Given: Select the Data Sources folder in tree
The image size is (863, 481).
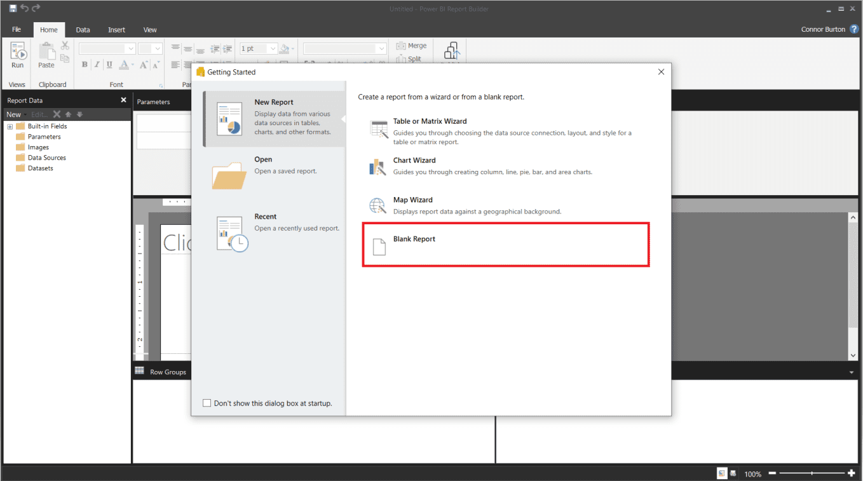Looking at the screenshot, I should click(x=41, y=158).
